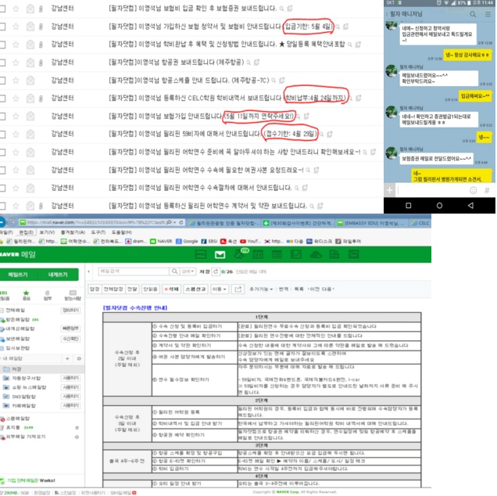The image size is (497, 496).
Task: Open 여권사본 요청 email in new window icon
Action: tap(316, 171)
